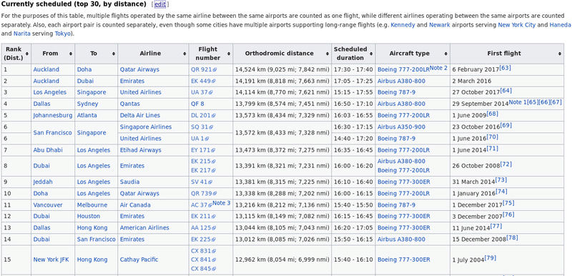Open the QF 8 flight number link

198,104
